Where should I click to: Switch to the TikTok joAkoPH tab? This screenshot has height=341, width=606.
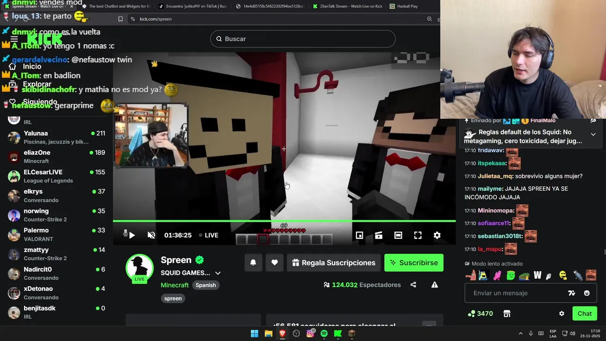click(x=193, y=6)
